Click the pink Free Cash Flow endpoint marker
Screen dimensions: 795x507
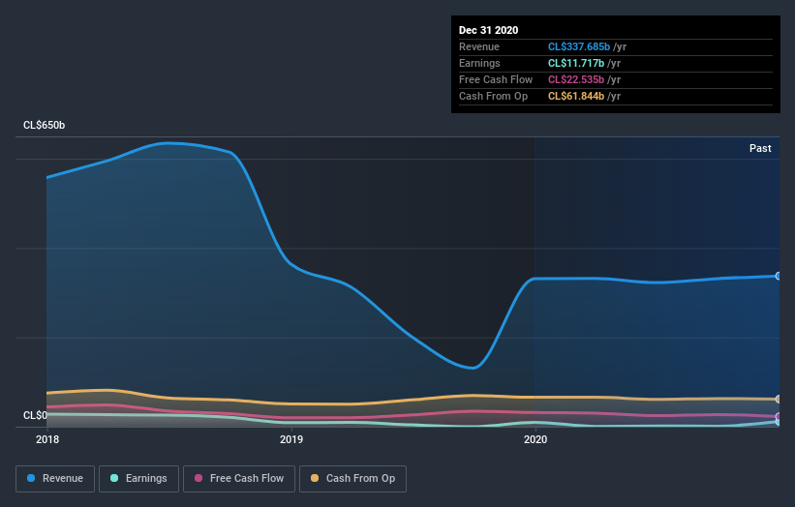779,416
